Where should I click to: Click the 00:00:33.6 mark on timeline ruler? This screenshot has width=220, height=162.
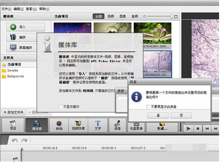pos(79,148)
